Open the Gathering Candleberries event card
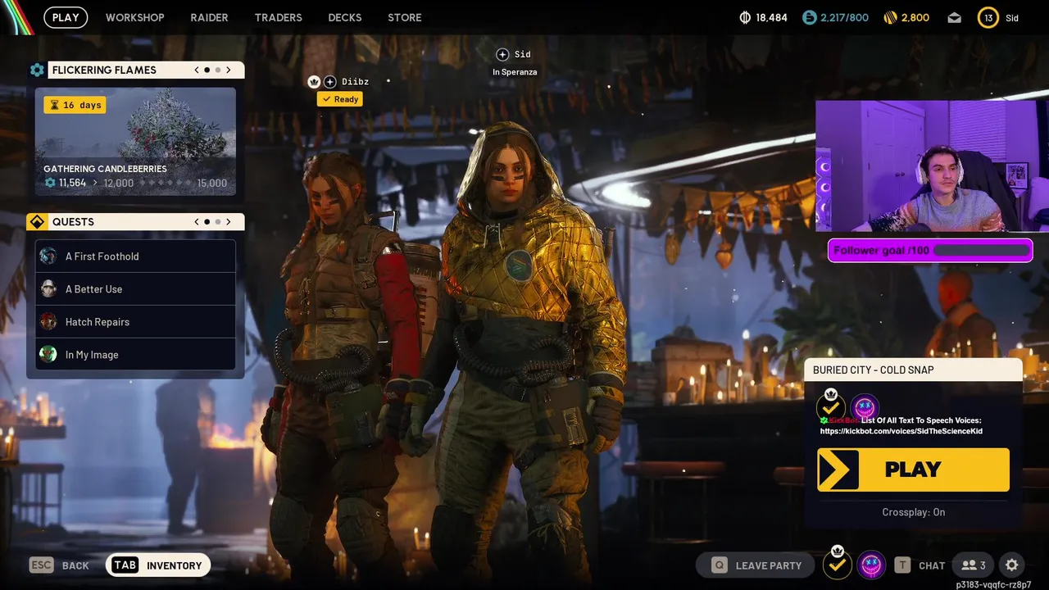Image resolution: width=1049 pixels, height=590 pixels. pos(135,142)
